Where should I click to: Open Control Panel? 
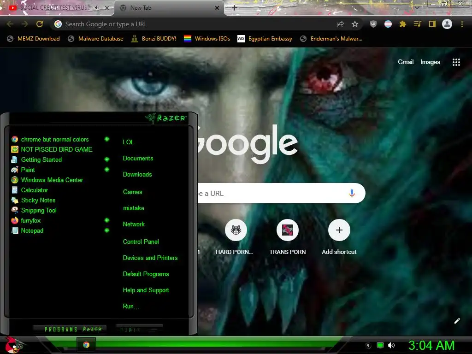coord(141,242)
